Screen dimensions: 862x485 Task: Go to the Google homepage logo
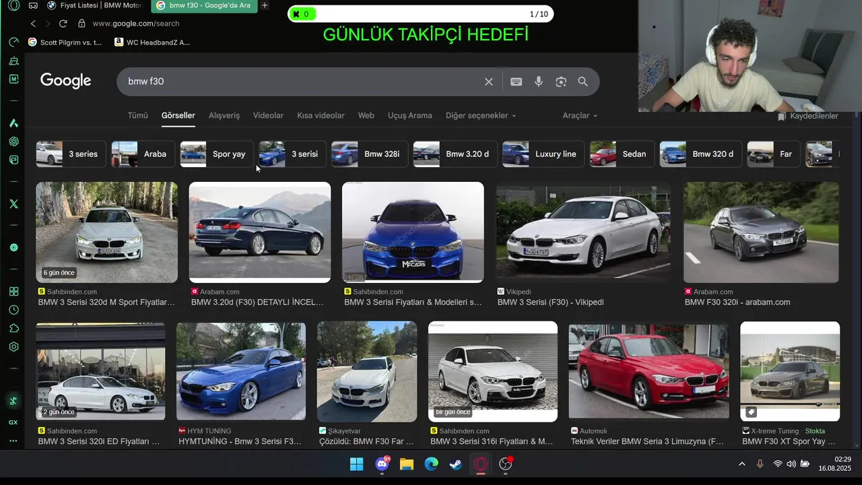coord(65,81)
